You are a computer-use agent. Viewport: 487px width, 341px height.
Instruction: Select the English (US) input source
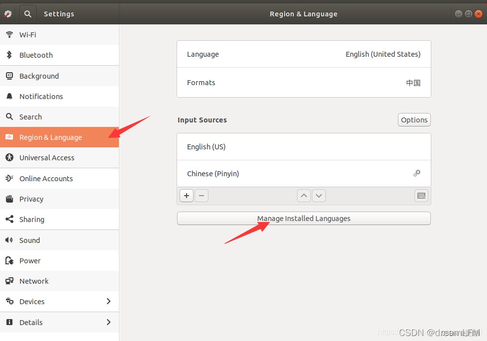point(304,147)
